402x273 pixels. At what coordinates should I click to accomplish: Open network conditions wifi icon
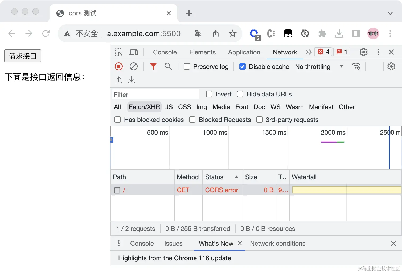[356, 66]
